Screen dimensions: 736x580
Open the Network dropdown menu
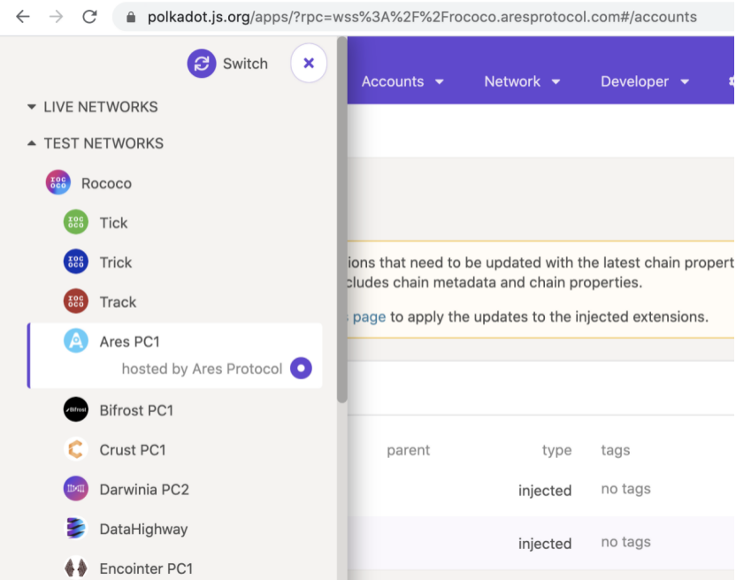(x=522, y=81)
